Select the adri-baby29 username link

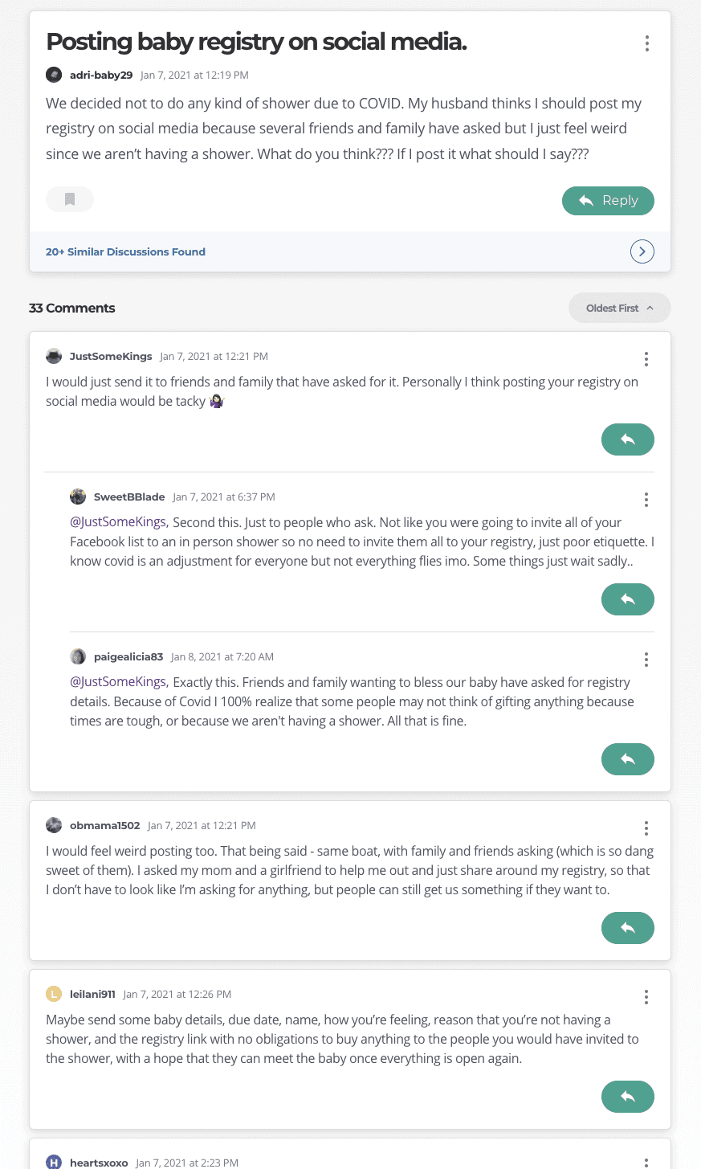point(100,74)
